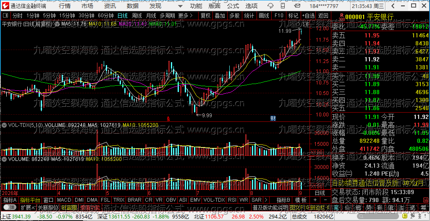Viewport: 430px width, 221px height.
Task: Click the 叠加 overlay button
Action: click(220, 16)
